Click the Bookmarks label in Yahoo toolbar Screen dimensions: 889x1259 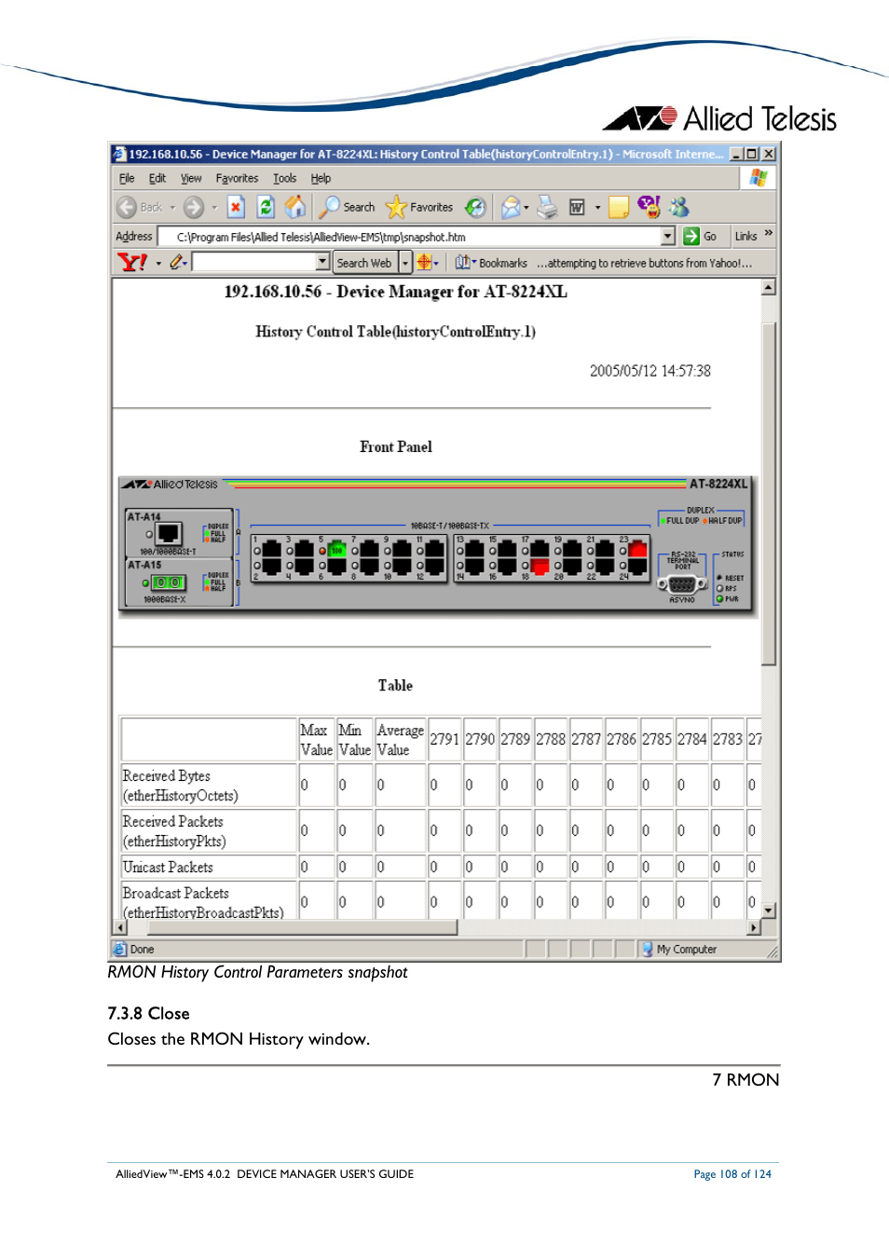503,264
